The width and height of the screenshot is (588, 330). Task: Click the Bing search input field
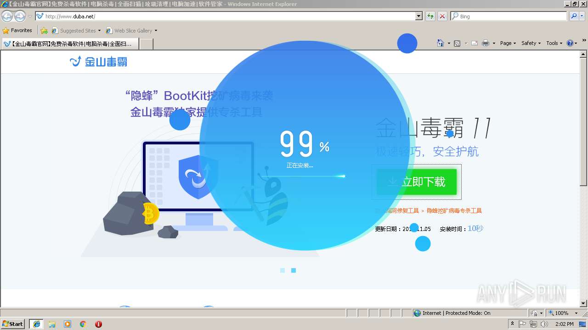point(509,16)
